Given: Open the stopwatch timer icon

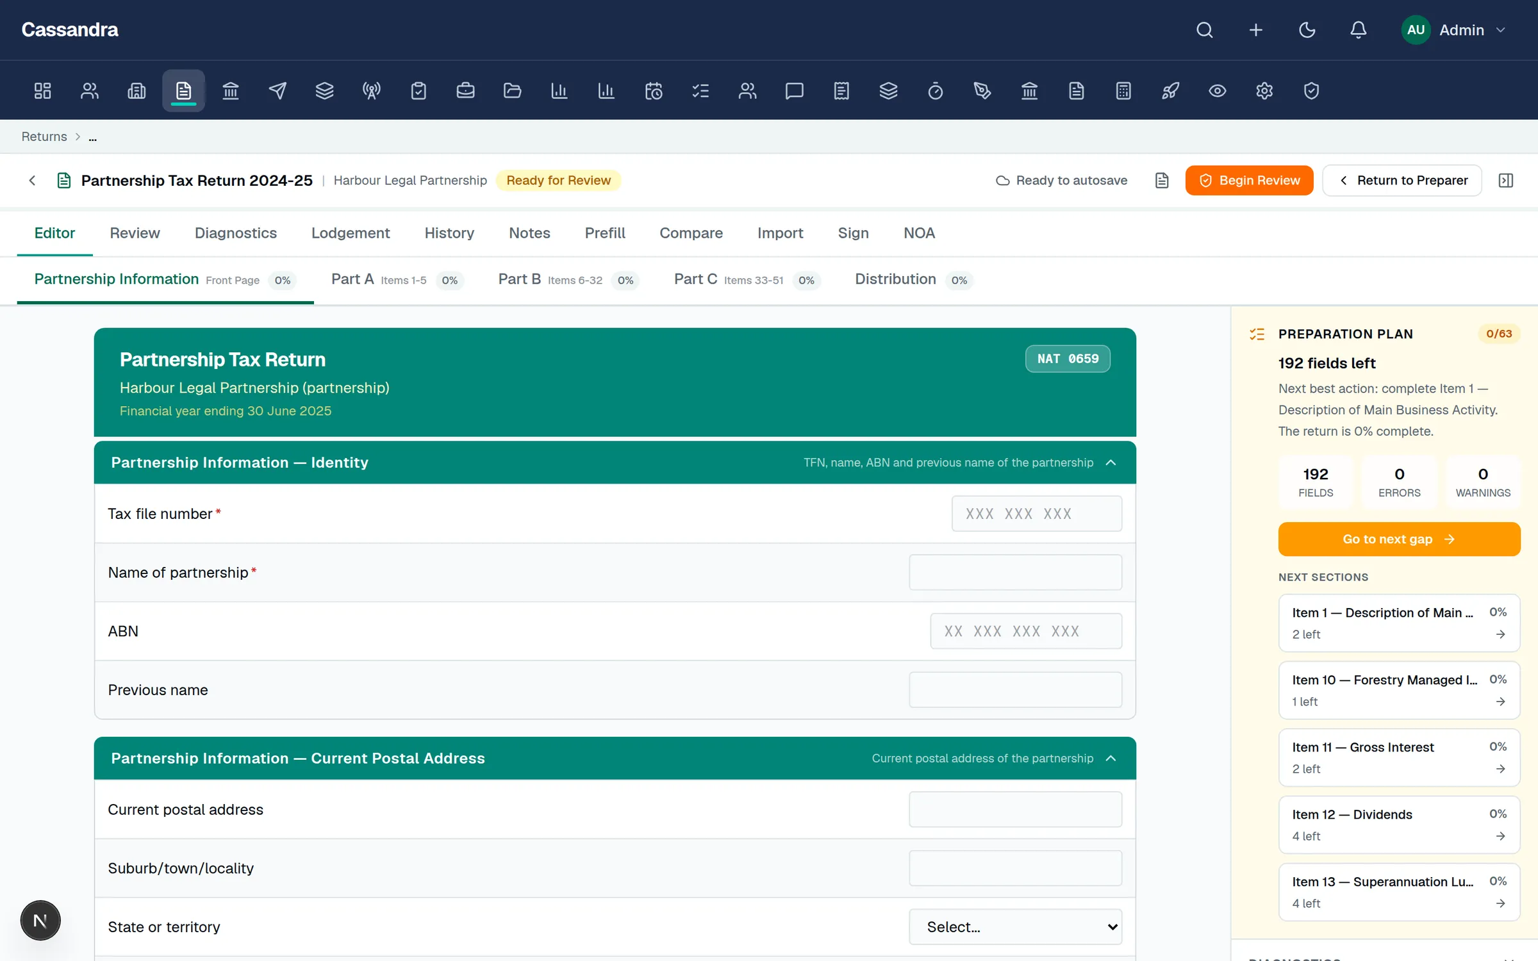Looking at the screenshot, I should [936, 91].
